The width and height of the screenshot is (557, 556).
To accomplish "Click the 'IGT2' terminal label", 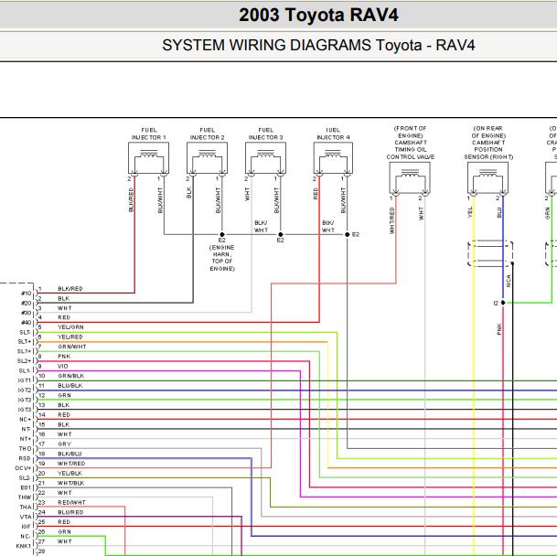I will 25,390.
